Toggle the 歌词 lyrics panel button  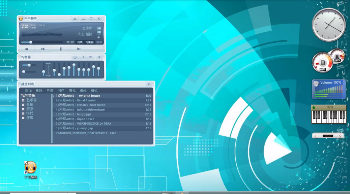click(99, 42)
